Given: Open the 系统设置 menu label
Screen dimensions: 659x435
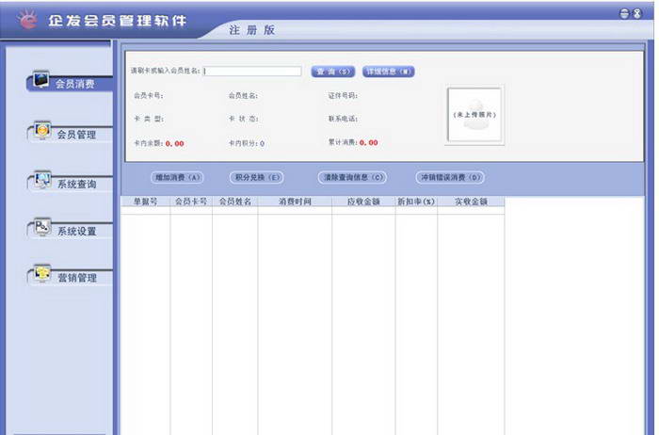Looking at the screenshot, I should (x=76, y=232).
